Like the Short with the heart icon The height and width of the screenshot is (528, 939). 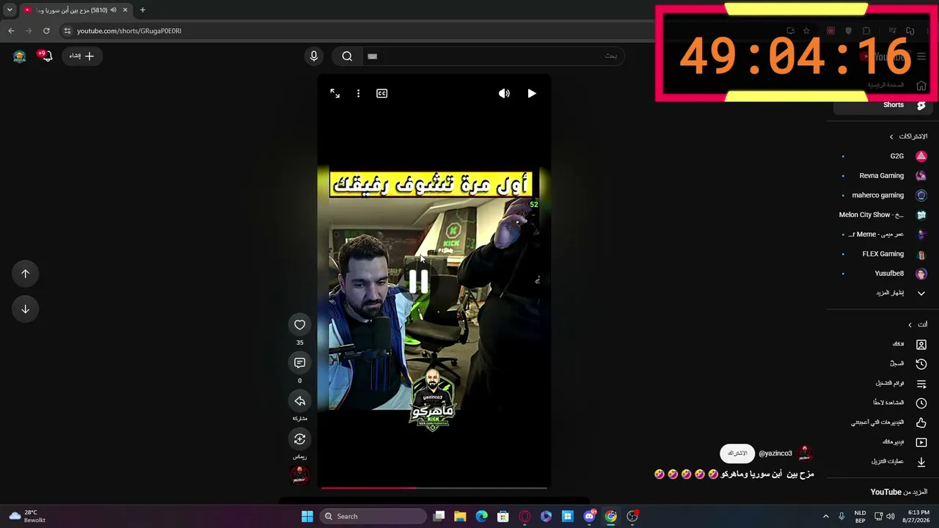[299, 325]
